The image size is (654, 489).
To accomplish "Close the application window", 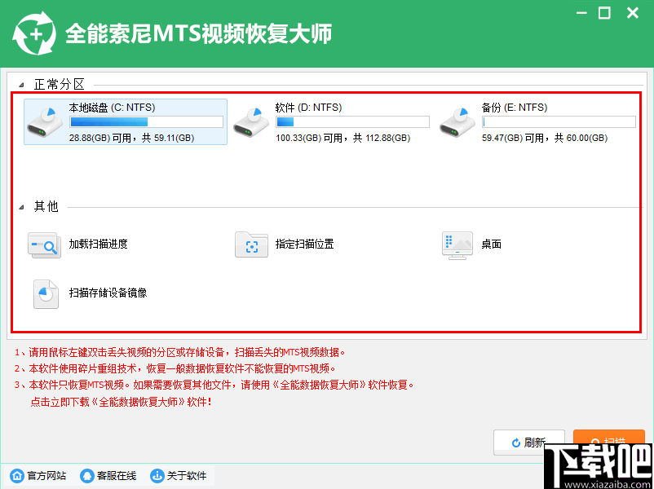I will [x=633, y=13].
